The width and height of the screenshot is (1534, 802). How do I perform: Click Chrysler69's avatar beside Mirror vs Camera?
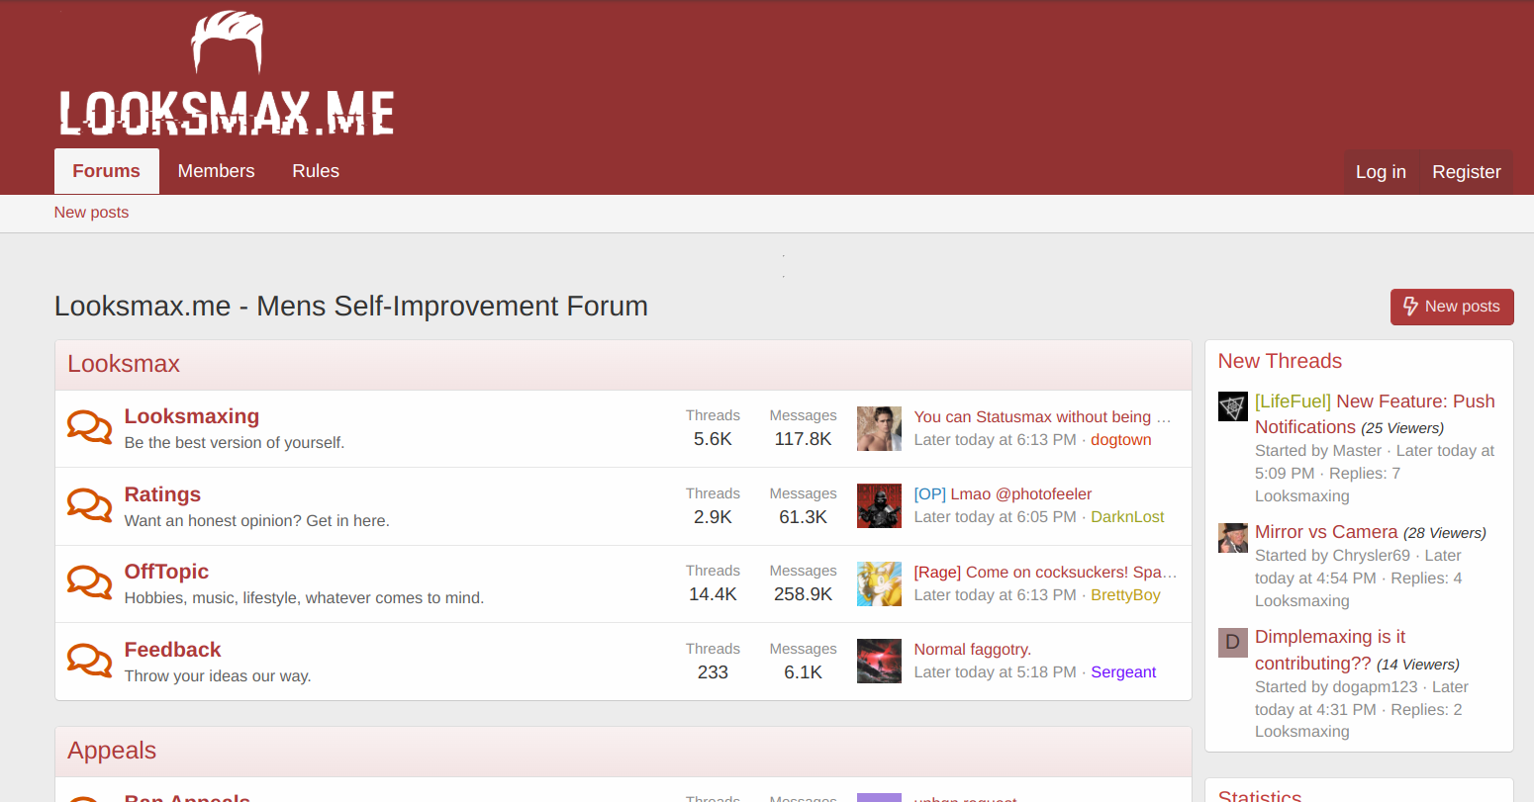[x=1233, y=537]
